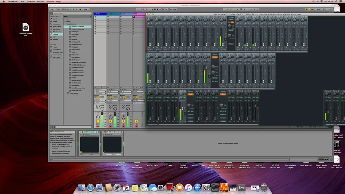This screenshot has width=345, height=194.
Task: Open Ableton Live from the Dock
Action: point(242,188)
